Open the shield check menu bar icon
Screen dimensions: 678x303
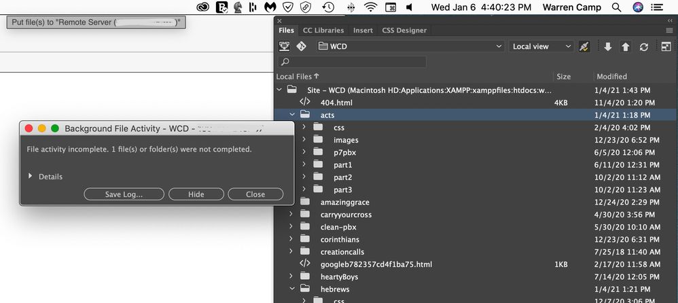287,7
